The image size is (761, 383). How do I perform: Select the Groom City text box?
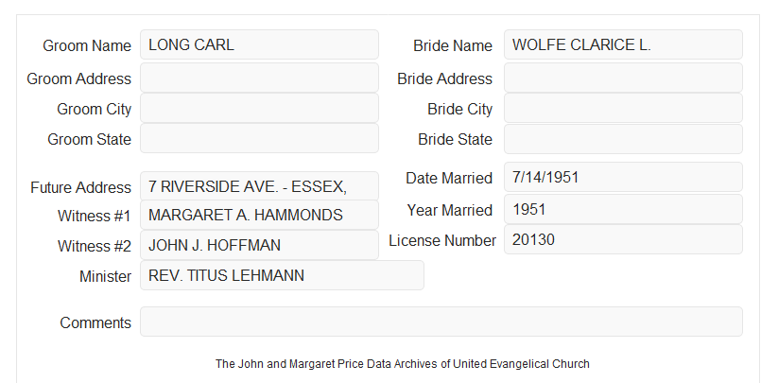[x=259, y=108]
